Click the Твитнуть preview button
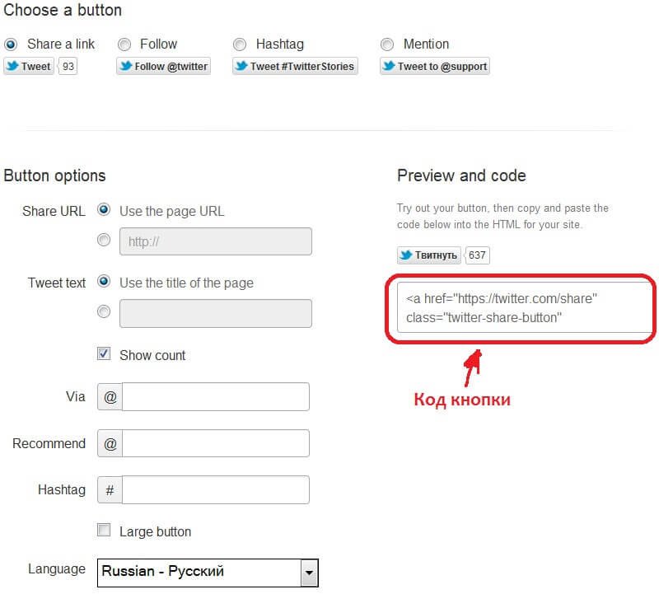Viewport: 659px width, 594px height. coord(429,255)
